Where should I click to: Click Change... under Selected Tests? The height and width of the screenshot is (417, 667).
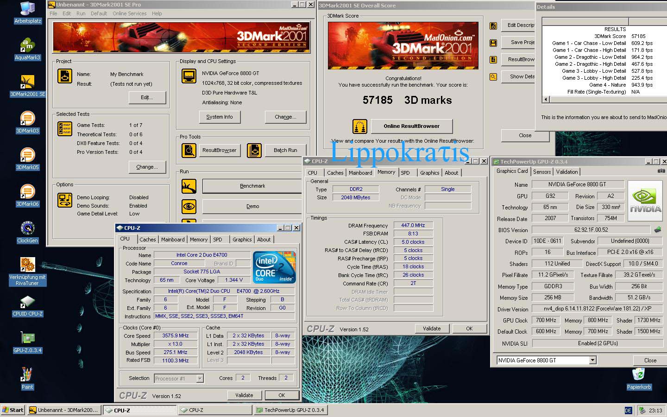(x=147, y=167)
